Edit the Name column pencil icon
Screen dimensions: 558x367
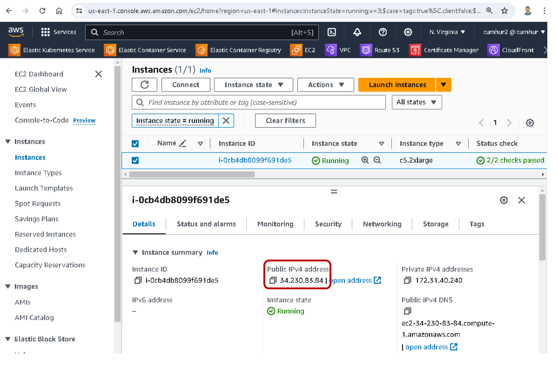tap(182, 143)
